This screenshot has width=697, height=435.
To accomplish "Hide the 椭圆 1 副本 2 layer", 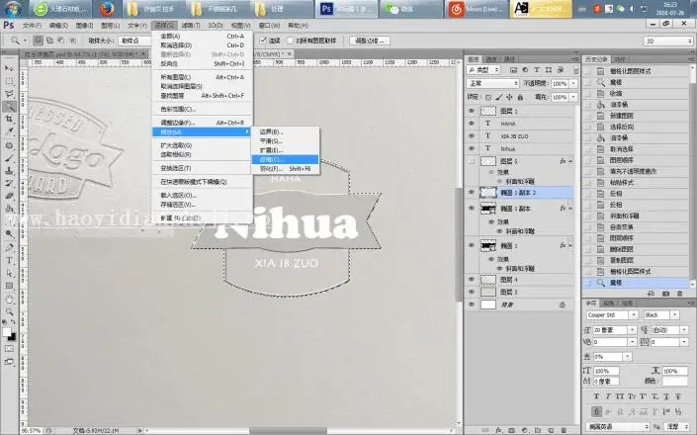I will tap(472, 193).
